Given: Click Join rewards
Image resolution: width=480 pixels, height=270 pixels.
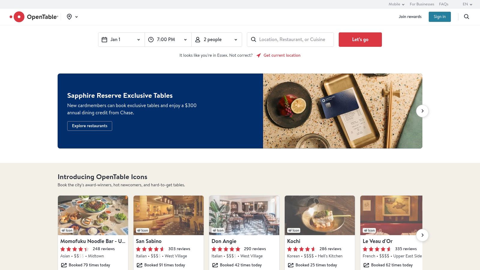Looking at the screenshot, I should point(410,17).
